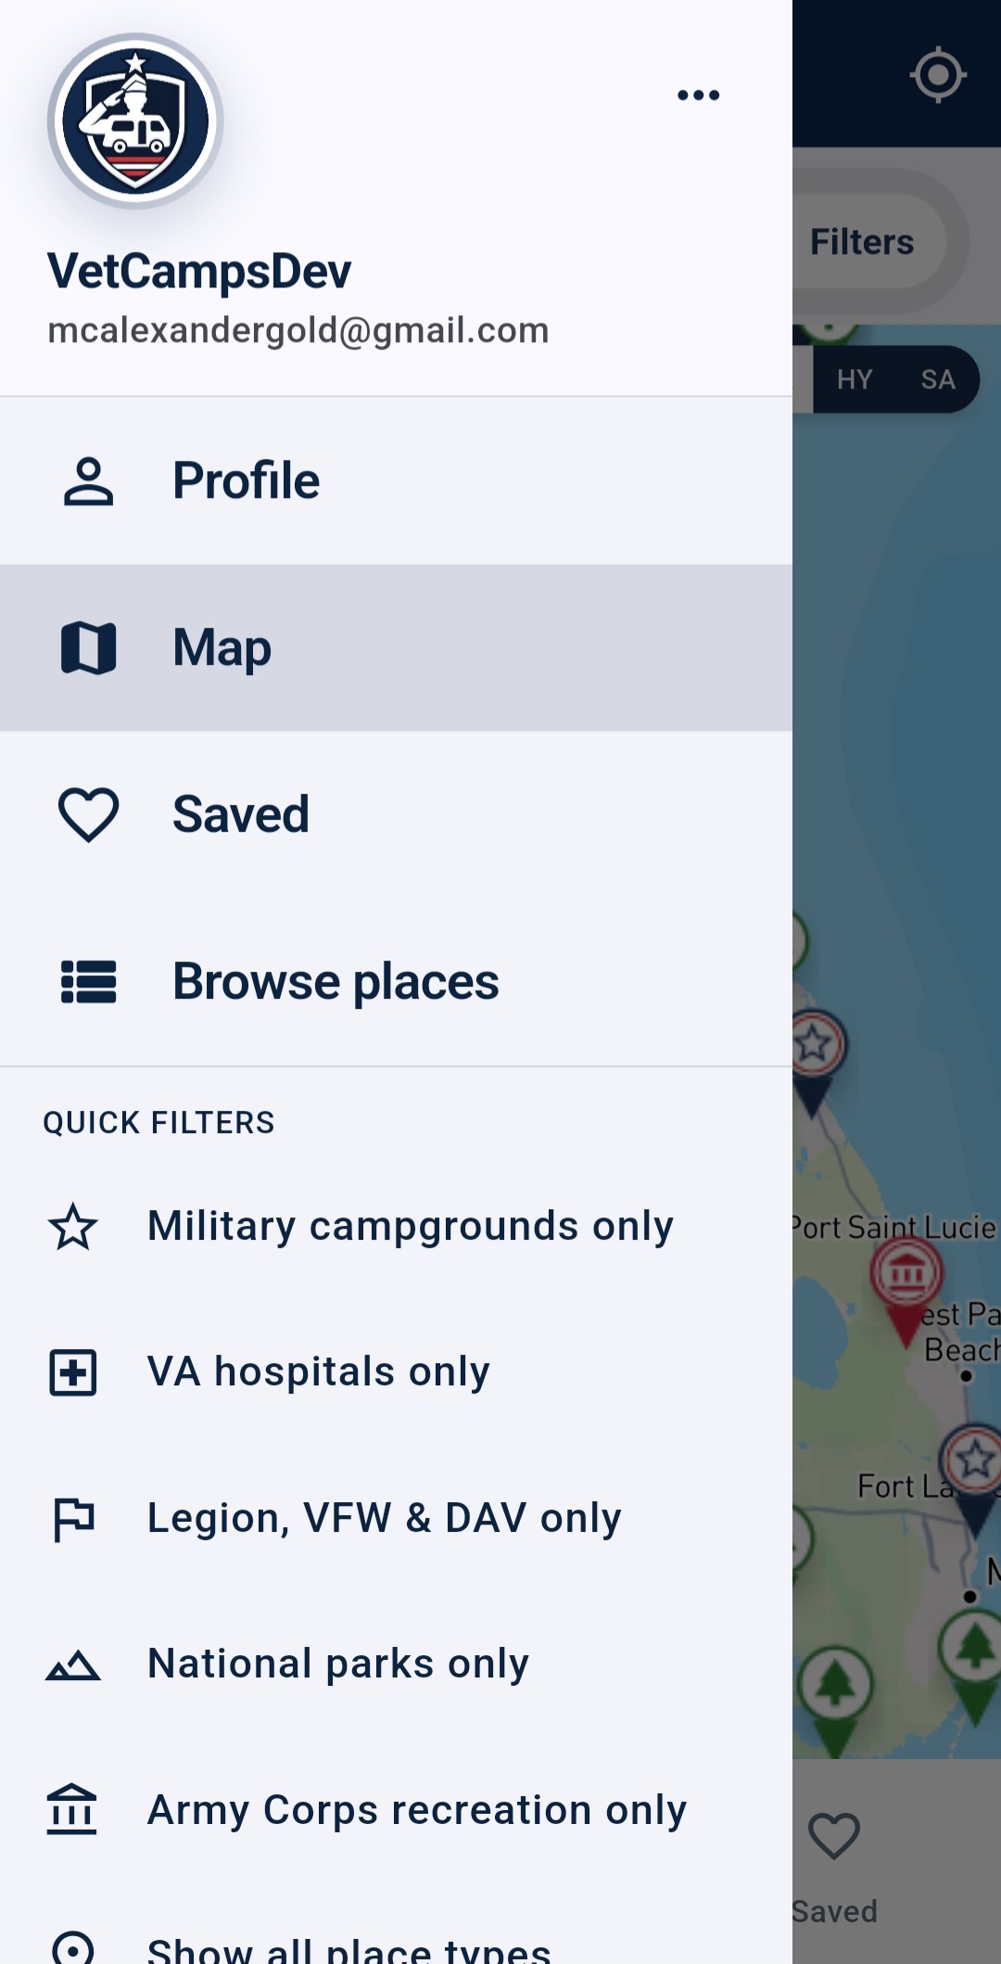Open the three-dot more options menu

pyautogui.click(x=698, y=96)
